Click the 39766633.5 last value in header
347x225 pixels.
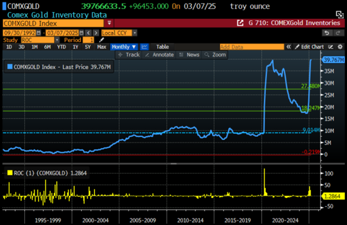click(104, 6)
